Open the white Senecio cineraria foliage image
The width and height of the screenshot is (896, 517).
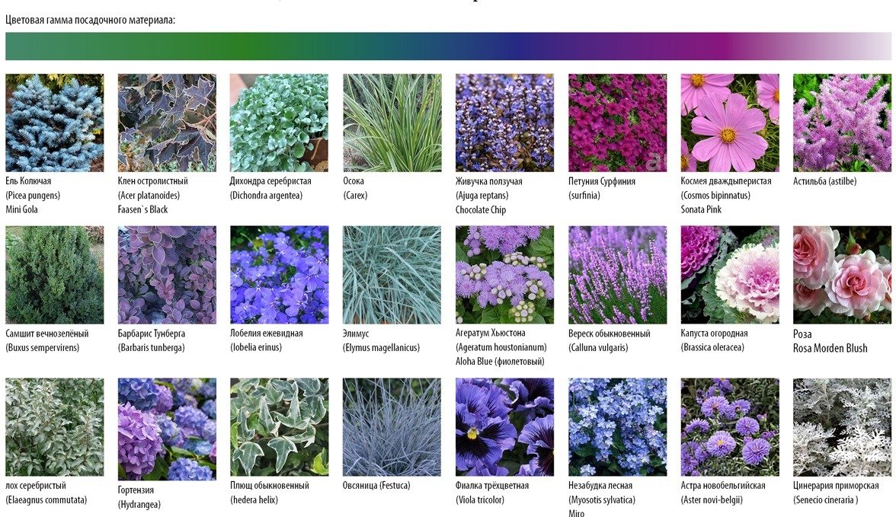[x=842, y=427]
